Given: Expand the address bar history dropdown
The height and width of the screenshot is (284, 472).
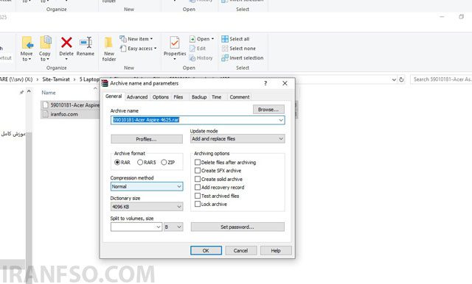Looking at the screenshot, I should click(394, 79).
